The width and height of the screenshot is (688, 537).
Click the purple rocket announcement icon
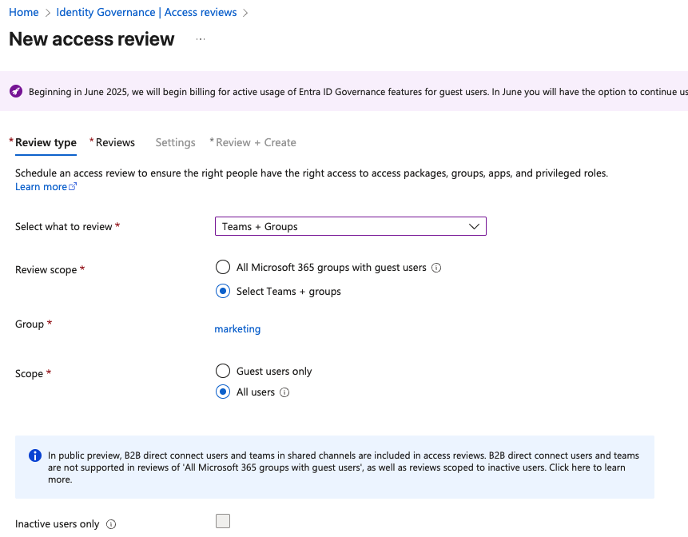pos(16,91)
